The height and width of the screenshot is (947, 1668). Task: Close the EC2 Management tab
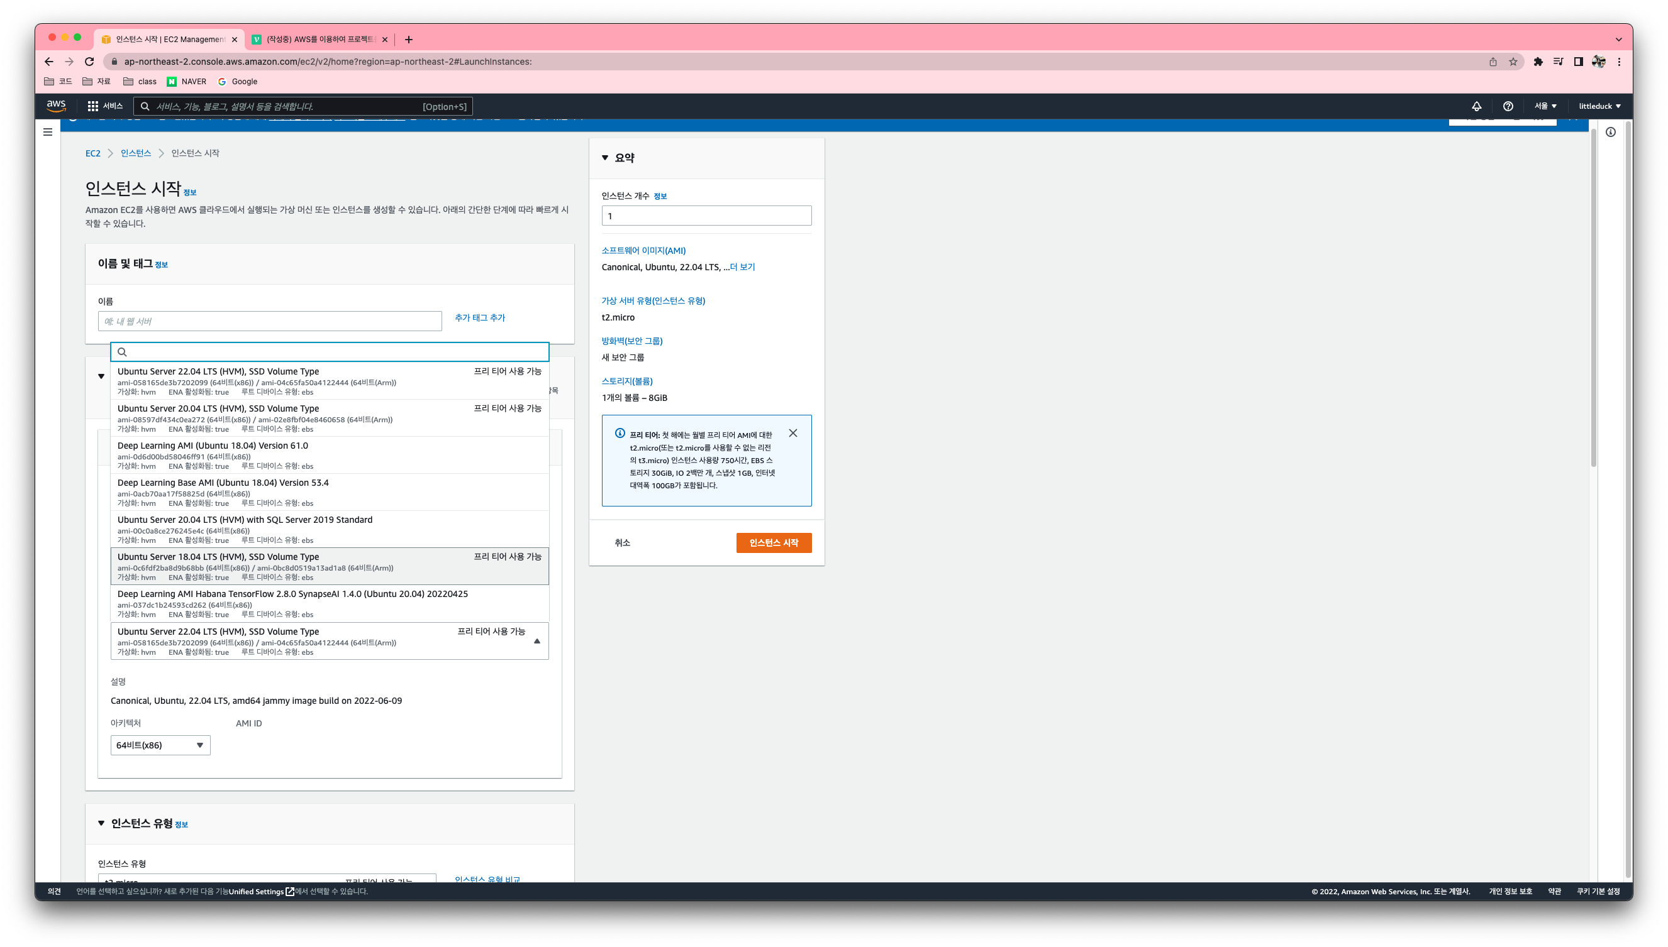click(235, 40)
